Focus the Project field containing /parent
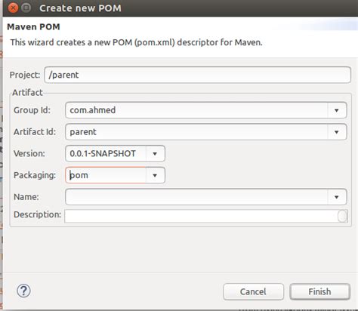358x311 pixels. pyautogui.click(x=197, y=75)
